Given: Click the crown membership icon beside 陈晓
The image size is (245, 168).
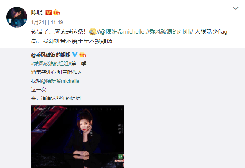Looking at the screenshot, I should 56,13.
